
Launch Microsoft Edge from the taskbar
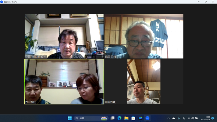[x=119, y=118]
